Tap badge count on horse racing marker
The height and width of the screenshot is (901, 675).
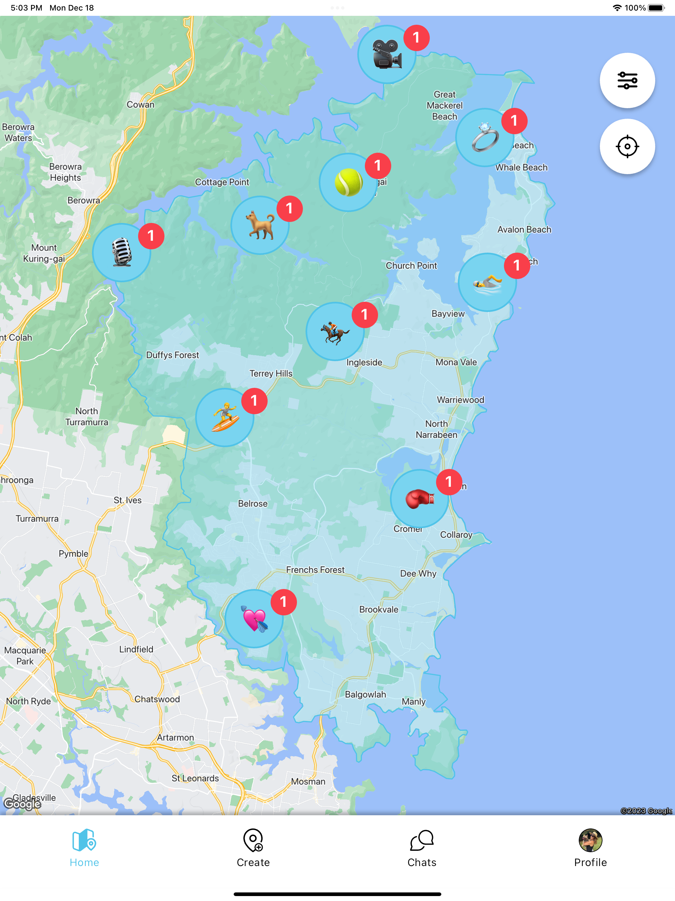tap(365, 315)
